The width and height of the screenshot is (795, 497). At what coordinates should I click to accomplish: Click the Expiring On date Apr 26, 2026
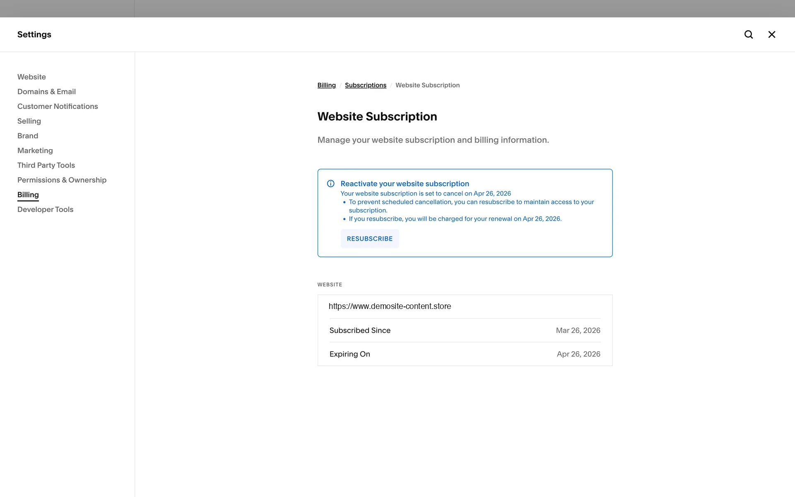578,354
